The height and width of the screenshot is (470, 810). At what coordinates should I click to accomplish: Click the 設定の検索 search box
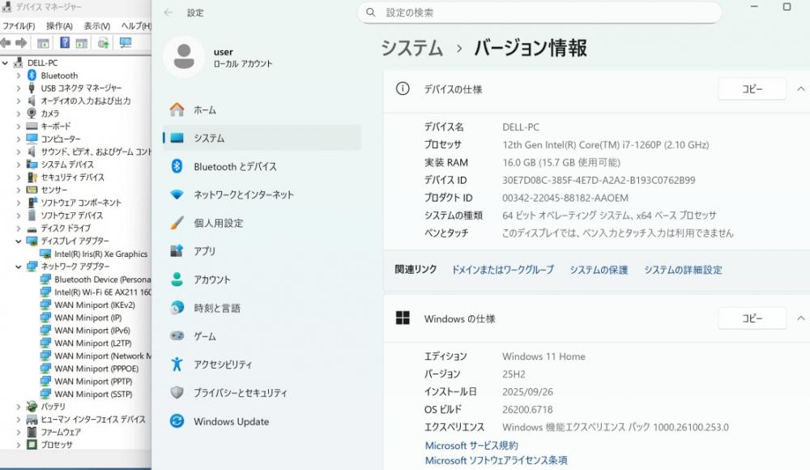point(539,13)
